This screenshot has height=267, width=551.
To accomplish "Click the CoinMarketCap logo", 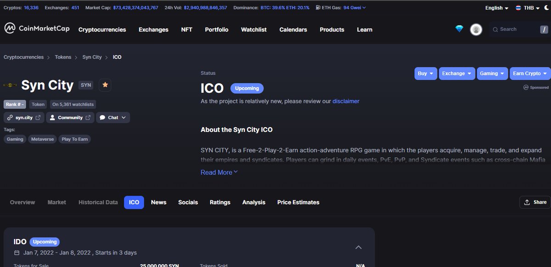I will [x=37, y=29].
